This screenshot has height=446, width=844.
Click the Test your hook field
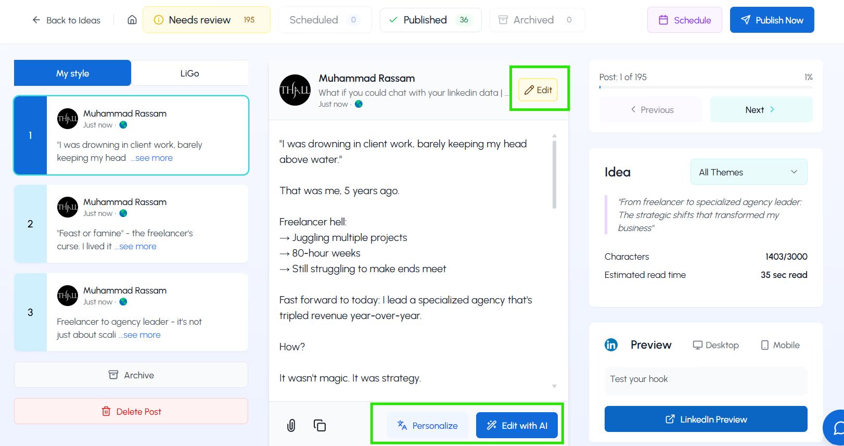[x=706, y=379]
